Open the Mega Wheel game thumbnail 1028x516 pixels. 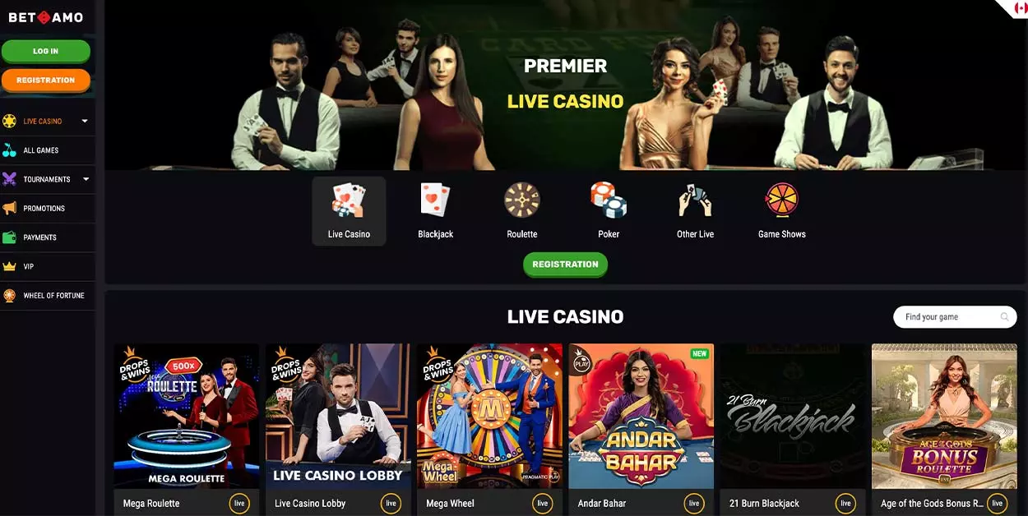(x=489, y=417)
